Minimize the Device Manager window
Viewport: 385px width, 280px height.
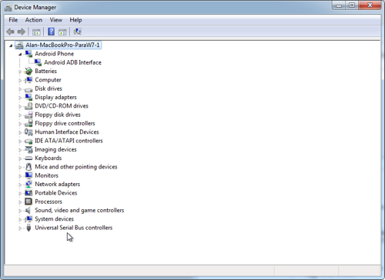[x=339, y=5]
